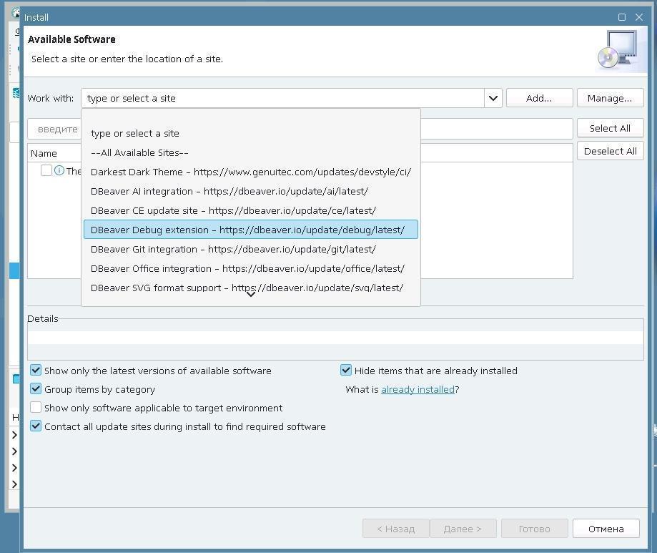Toggle Show only the latest versions checkbox
Screen dimensions: 657x553
(36, 371)
